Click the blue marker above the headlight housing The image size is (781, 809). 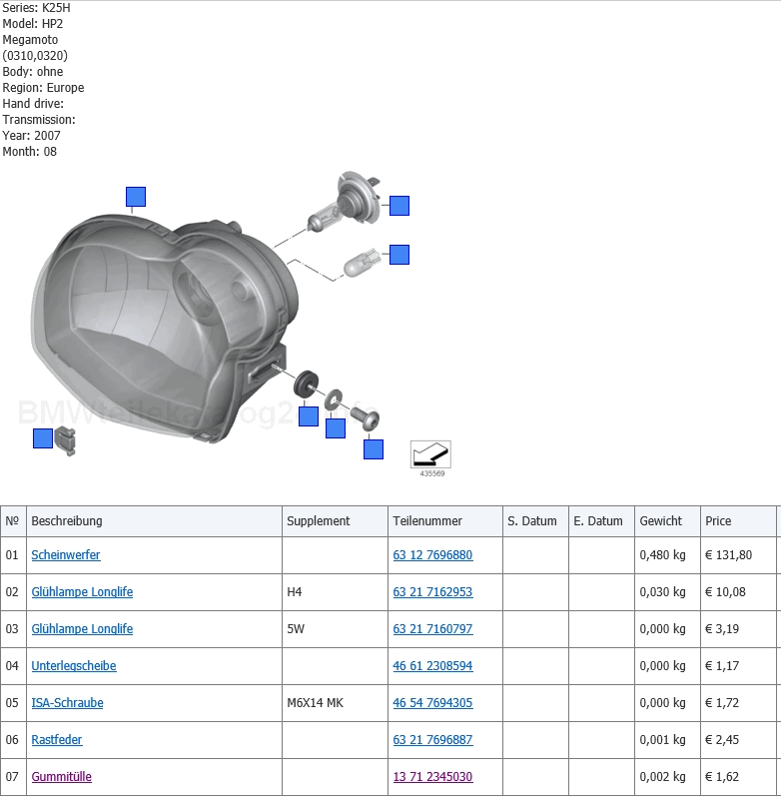pos(136,197)
